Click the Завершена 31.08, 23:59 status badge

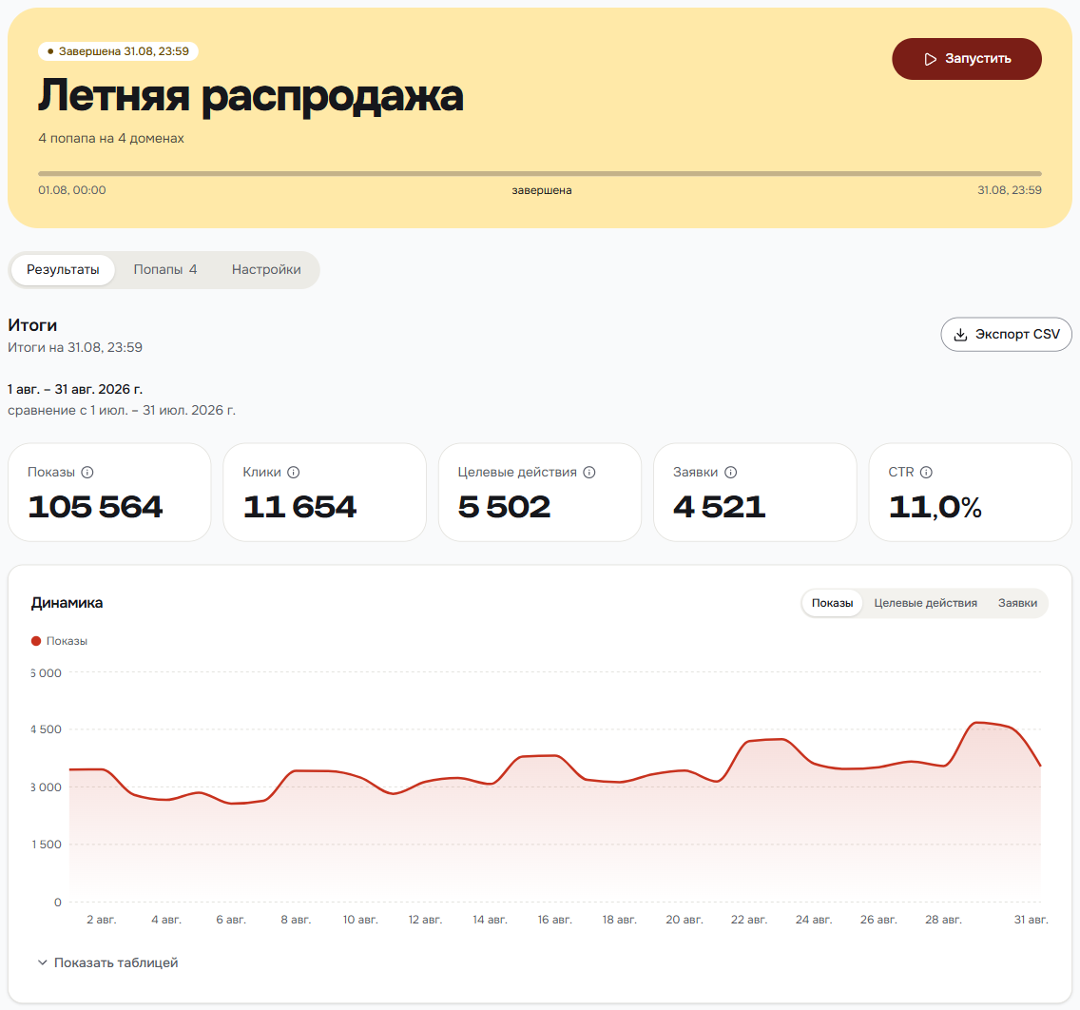click(x=118, y=51)
